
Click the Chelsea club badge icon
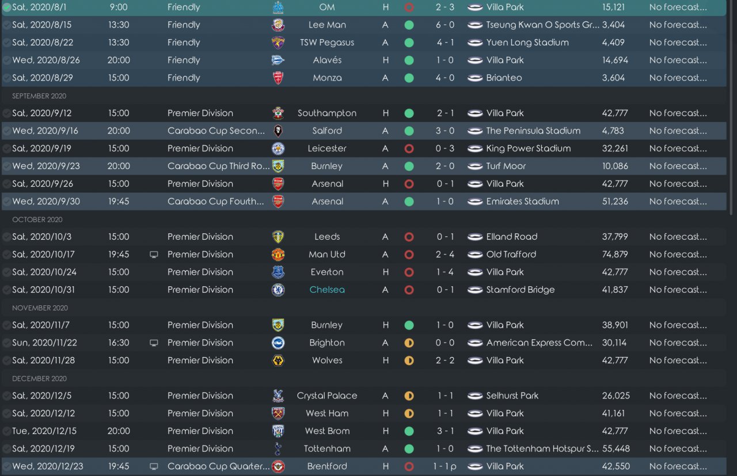[x=278, y=290]
